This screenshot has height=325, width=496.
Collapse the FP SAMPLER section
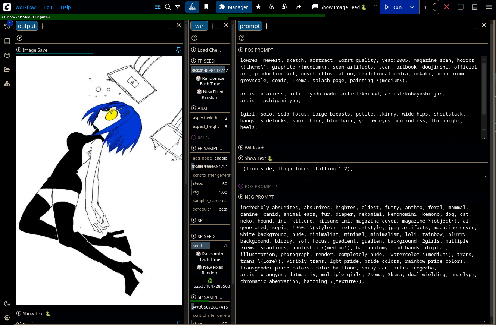pyautogui.click(x=194, y=148)
